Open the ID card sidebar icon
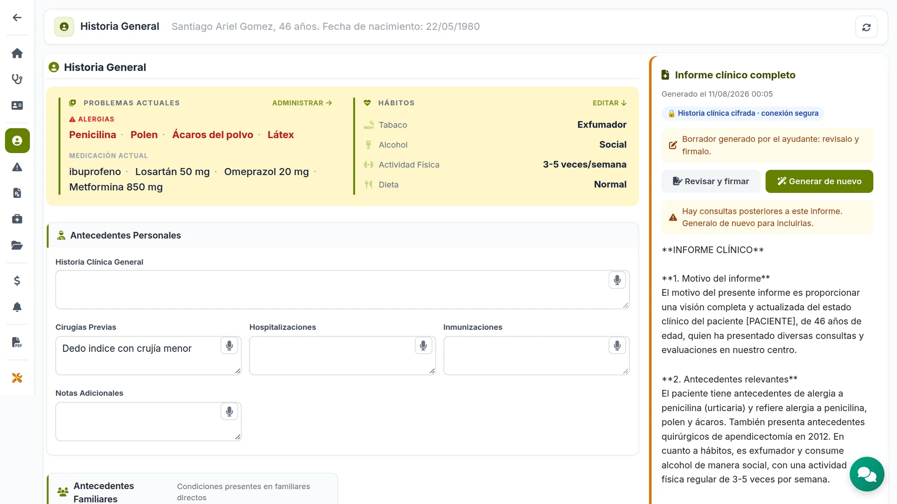 tap(17, 105)
